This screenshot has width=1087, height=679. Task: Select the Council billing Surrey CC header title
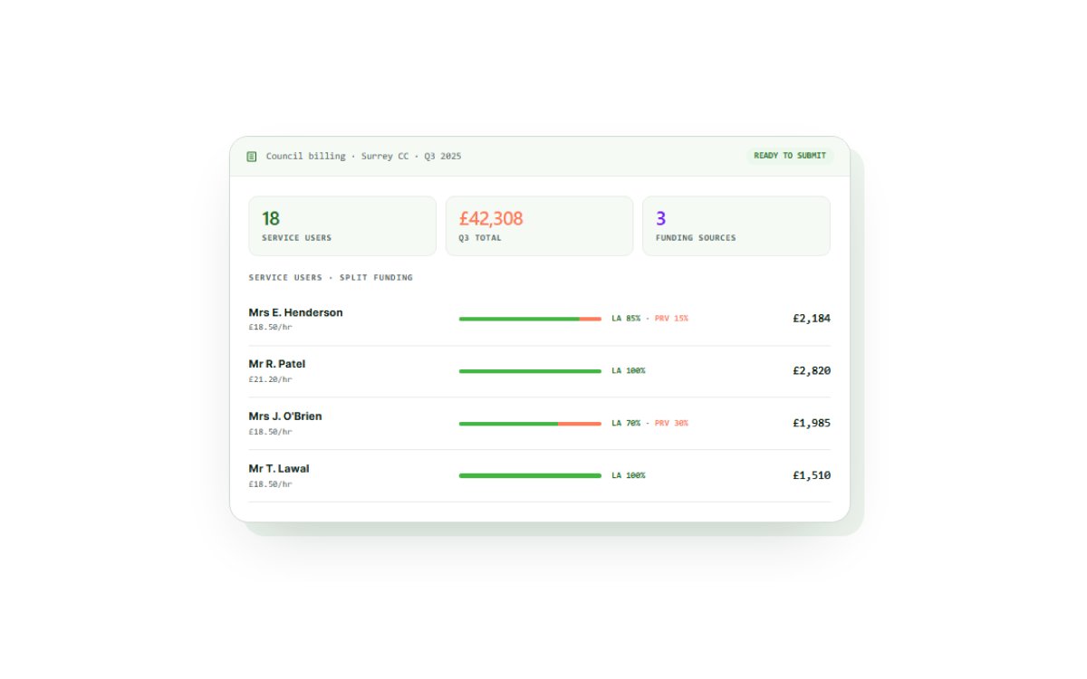363,157
